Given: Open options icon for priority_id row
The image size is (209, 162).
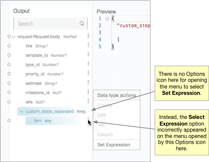Looking at the screenshot, I should click(x=88, y=73).
